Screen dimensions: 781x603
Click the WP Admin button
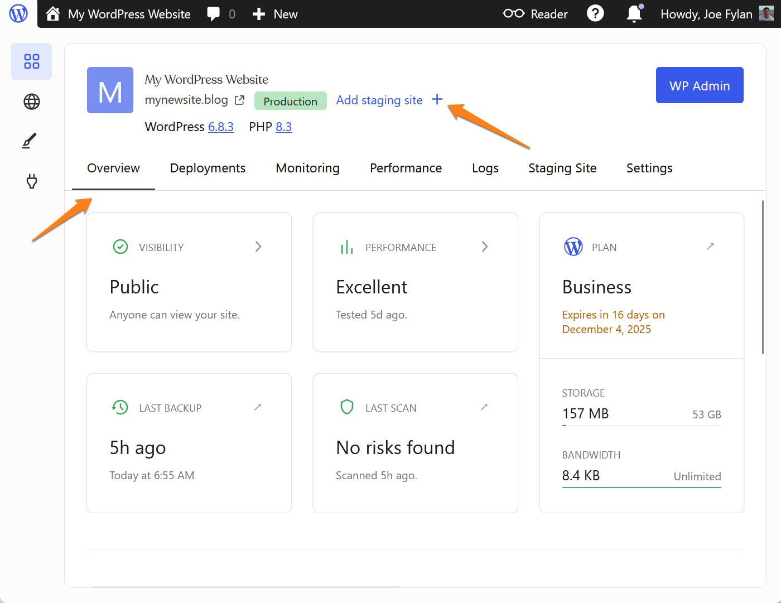click(x=700, y=85)
